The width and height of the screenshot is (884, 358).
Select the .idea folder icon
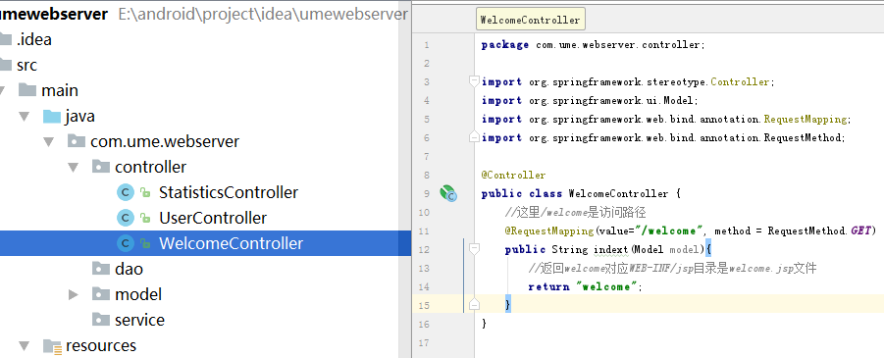click(x=5, y=39)
